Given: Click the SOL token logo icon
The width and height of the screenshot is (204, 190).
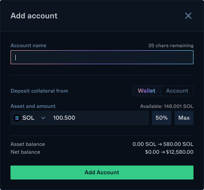Looking at the screenshot, I should tap(17, 118).
